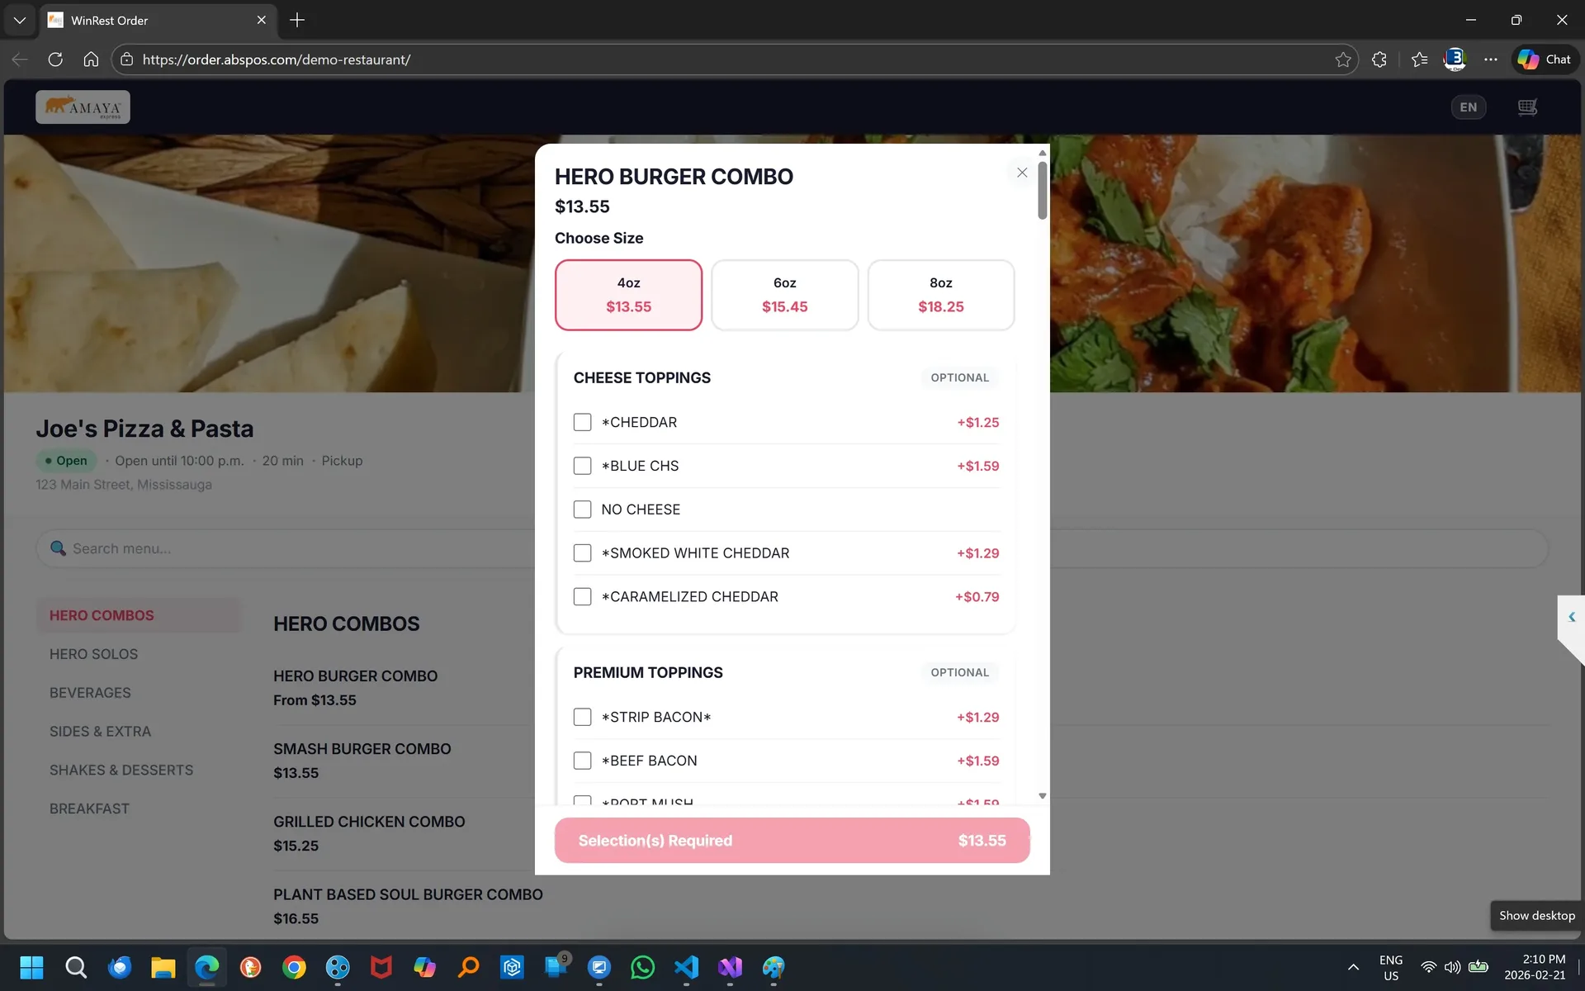Click the browser refresh icon

[x=55, y=59]
